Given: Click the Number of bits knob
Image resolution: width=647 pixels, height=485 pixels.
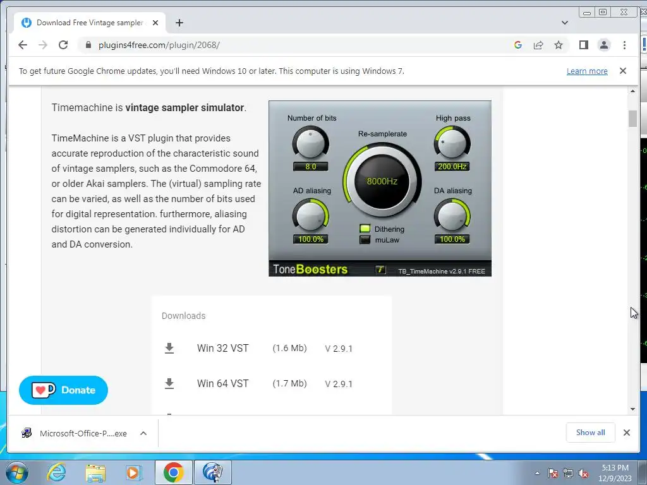Looking at the screenshot, I should 310,143.
